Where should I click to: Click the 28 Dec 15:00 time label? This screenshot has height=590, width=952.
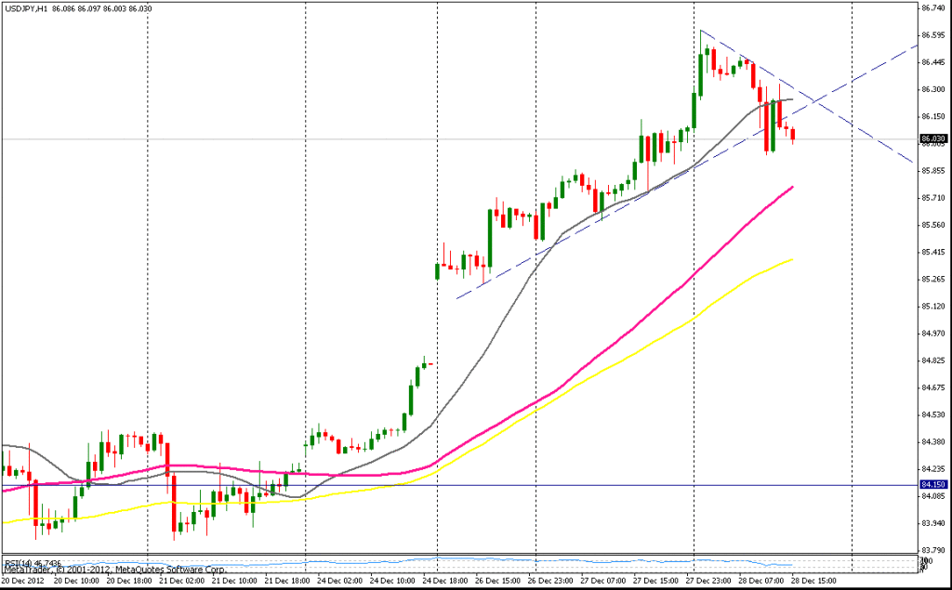811,582
